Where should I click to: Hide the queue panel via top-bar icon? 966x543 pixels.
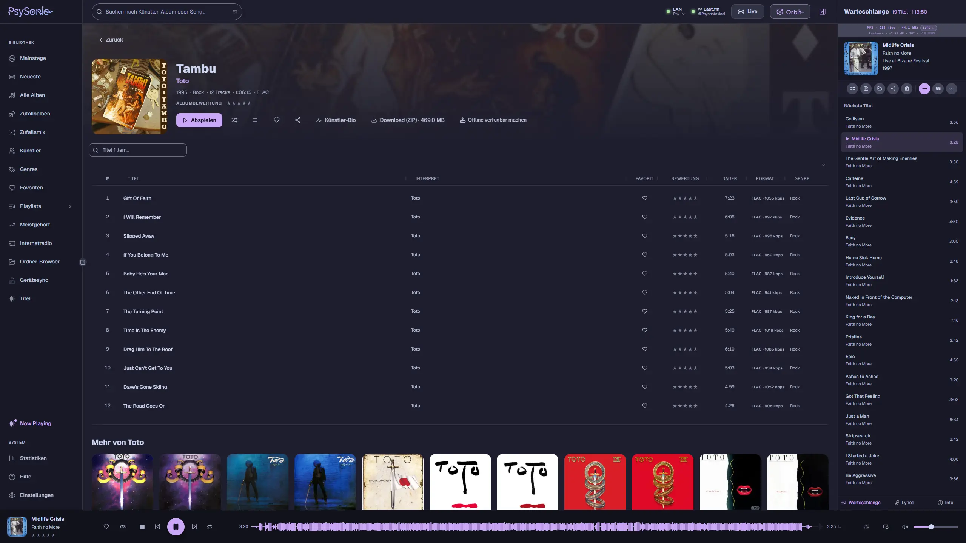(823, 12)
